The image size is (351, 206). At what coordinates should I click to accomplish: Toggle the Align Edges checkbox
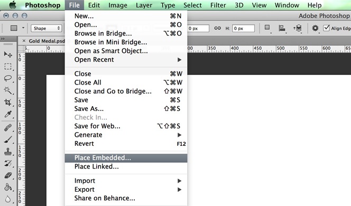click(326, 28)
